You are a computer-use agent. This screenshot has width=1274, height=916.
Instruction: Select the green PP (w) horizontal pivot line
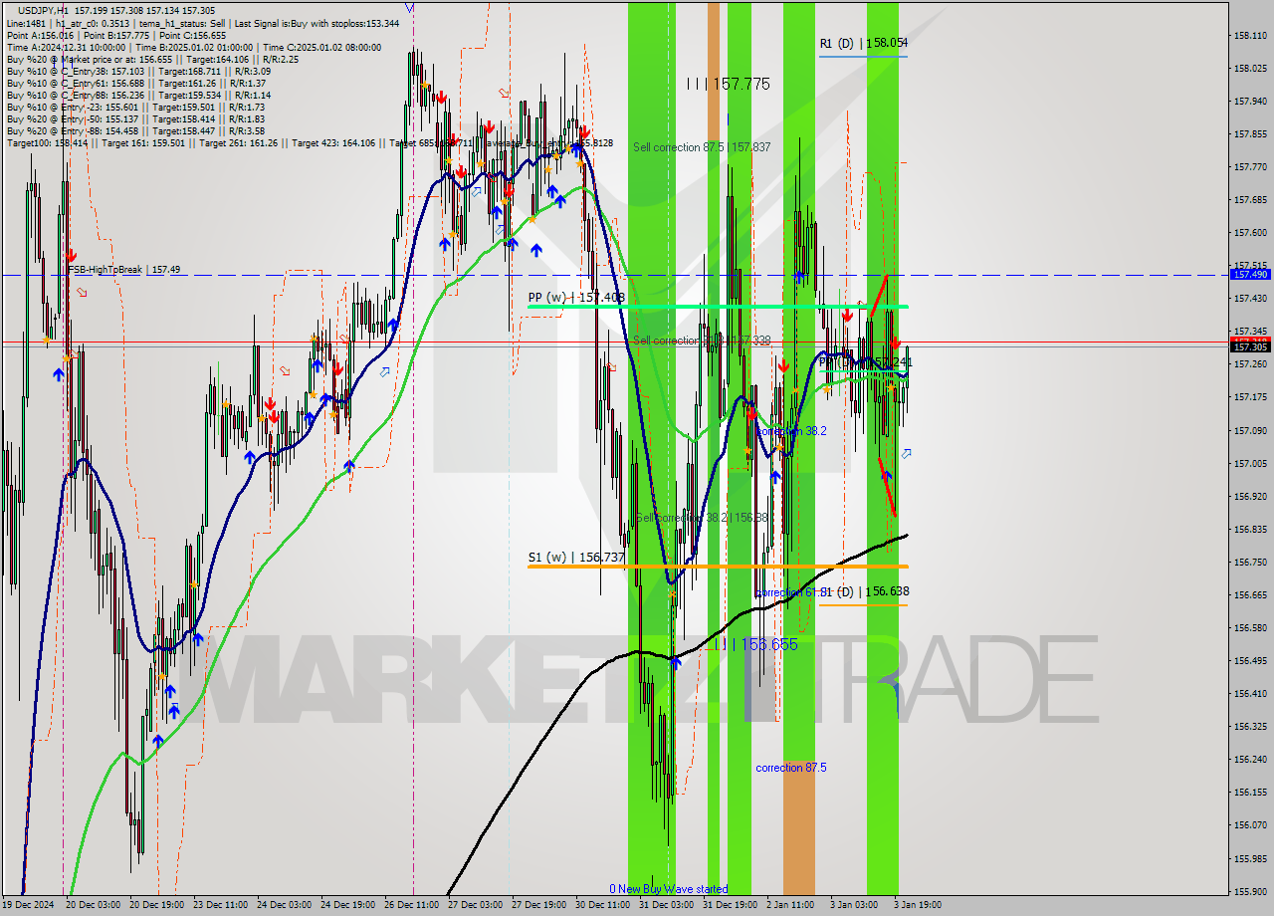click(718, 307)
